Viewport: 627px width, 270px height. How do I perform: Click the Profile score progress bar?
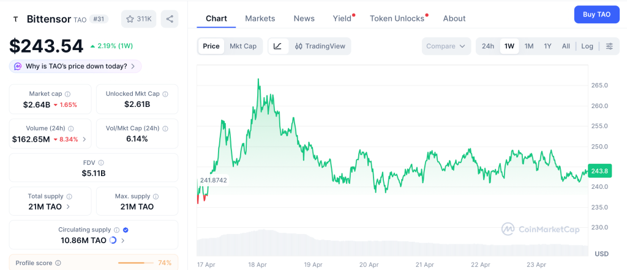(135, 263)
